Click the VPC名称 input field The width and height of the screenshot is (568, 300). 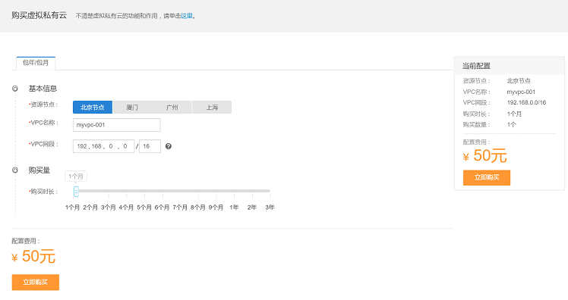(x=117, y=125)
